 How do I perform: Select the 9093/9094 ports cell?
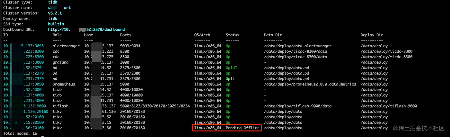(130, 46)
